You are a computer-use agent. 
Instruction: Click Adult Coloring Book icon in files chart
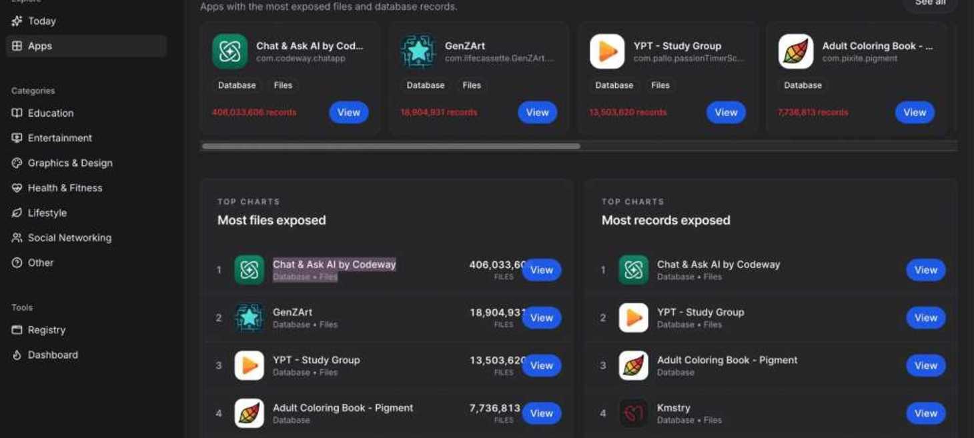tap(249, 413)
